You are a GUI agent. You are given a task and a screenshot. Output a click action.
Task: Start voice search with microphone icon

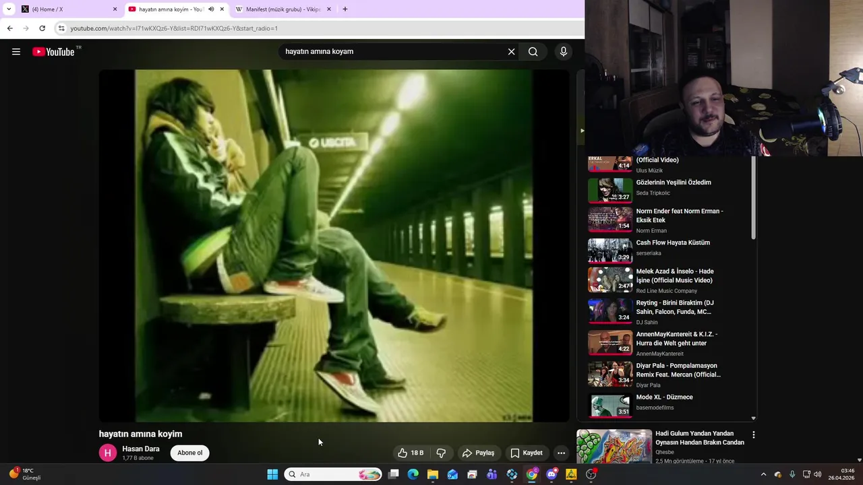pyautogui.click(x=564, y=52)
